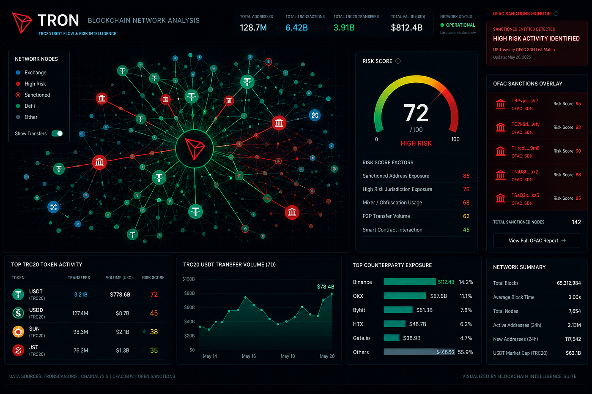Click Total Addresses value 128.7M

click(253, 28)
